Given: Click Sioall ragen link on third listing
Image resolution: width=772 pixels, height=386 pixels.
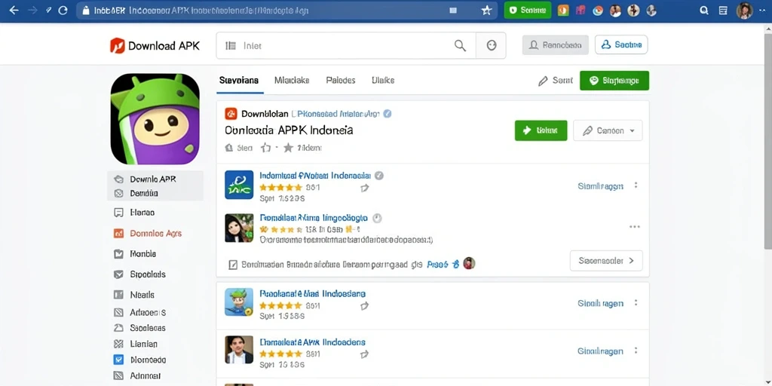Looking at the screenshot, I should click(600, 304).
